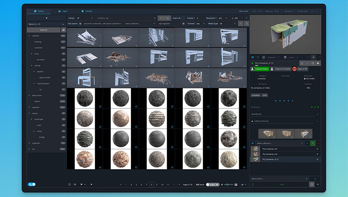Click the RV icon beside Open in RV

(294, 69)
